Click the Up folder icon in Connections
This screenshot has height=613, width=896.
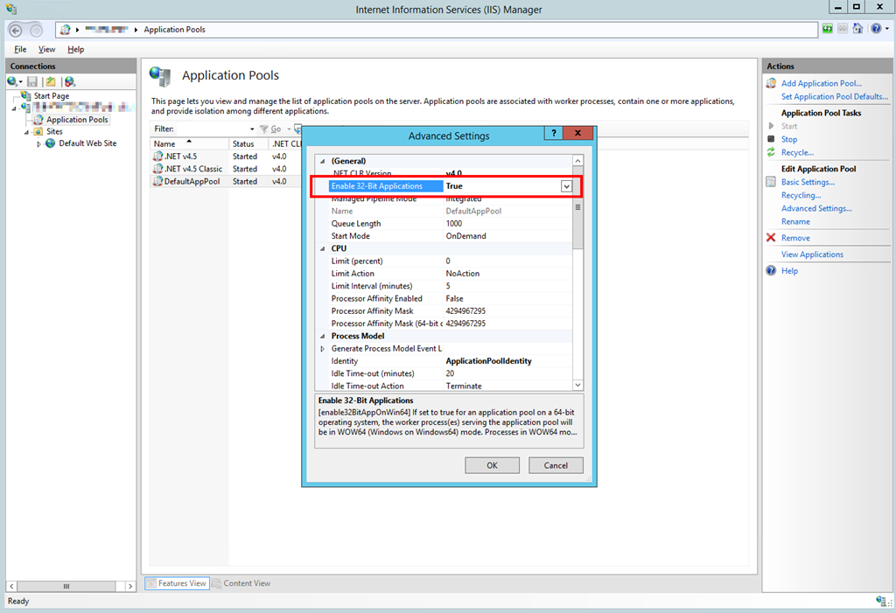(x=51, y=81)
